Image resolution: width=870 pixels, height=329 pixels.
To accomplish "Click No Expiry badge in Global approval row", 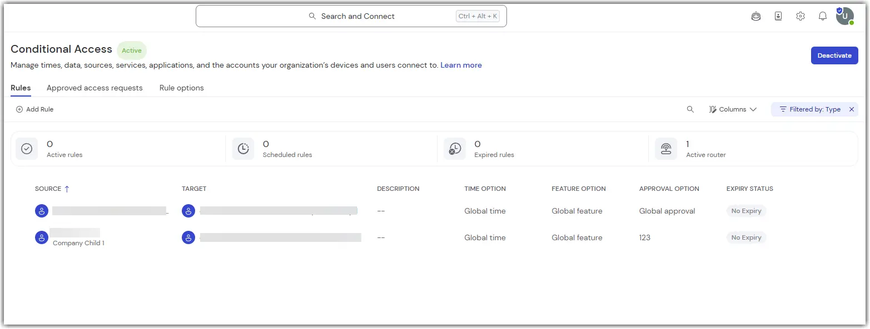I will [747, 211].
